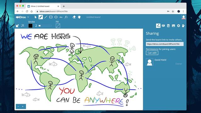Select the arrow pointer tool
Viewport: 201px width, 113px height.
click(x=35, y=17)
